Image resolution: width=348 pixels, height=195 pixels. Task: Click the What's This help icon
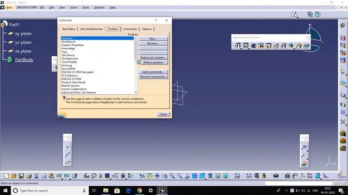click(74, 176)
